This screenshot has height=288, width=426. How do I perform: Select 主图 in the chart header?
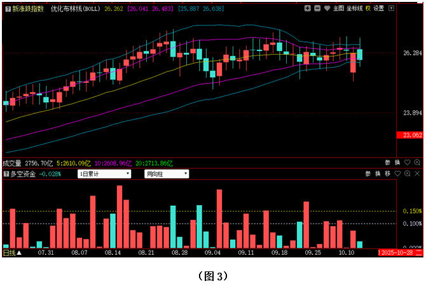tap(338, 9)
